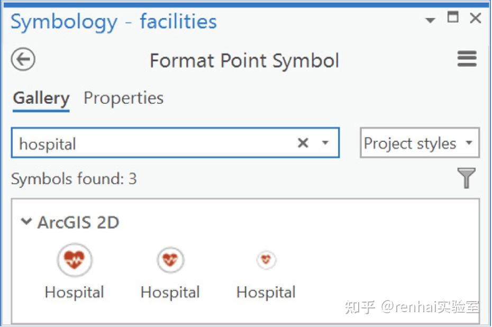This screenshot has width=492, height=327.
Task: Select the medium Hospital symbol
Action: click(170, 260)
